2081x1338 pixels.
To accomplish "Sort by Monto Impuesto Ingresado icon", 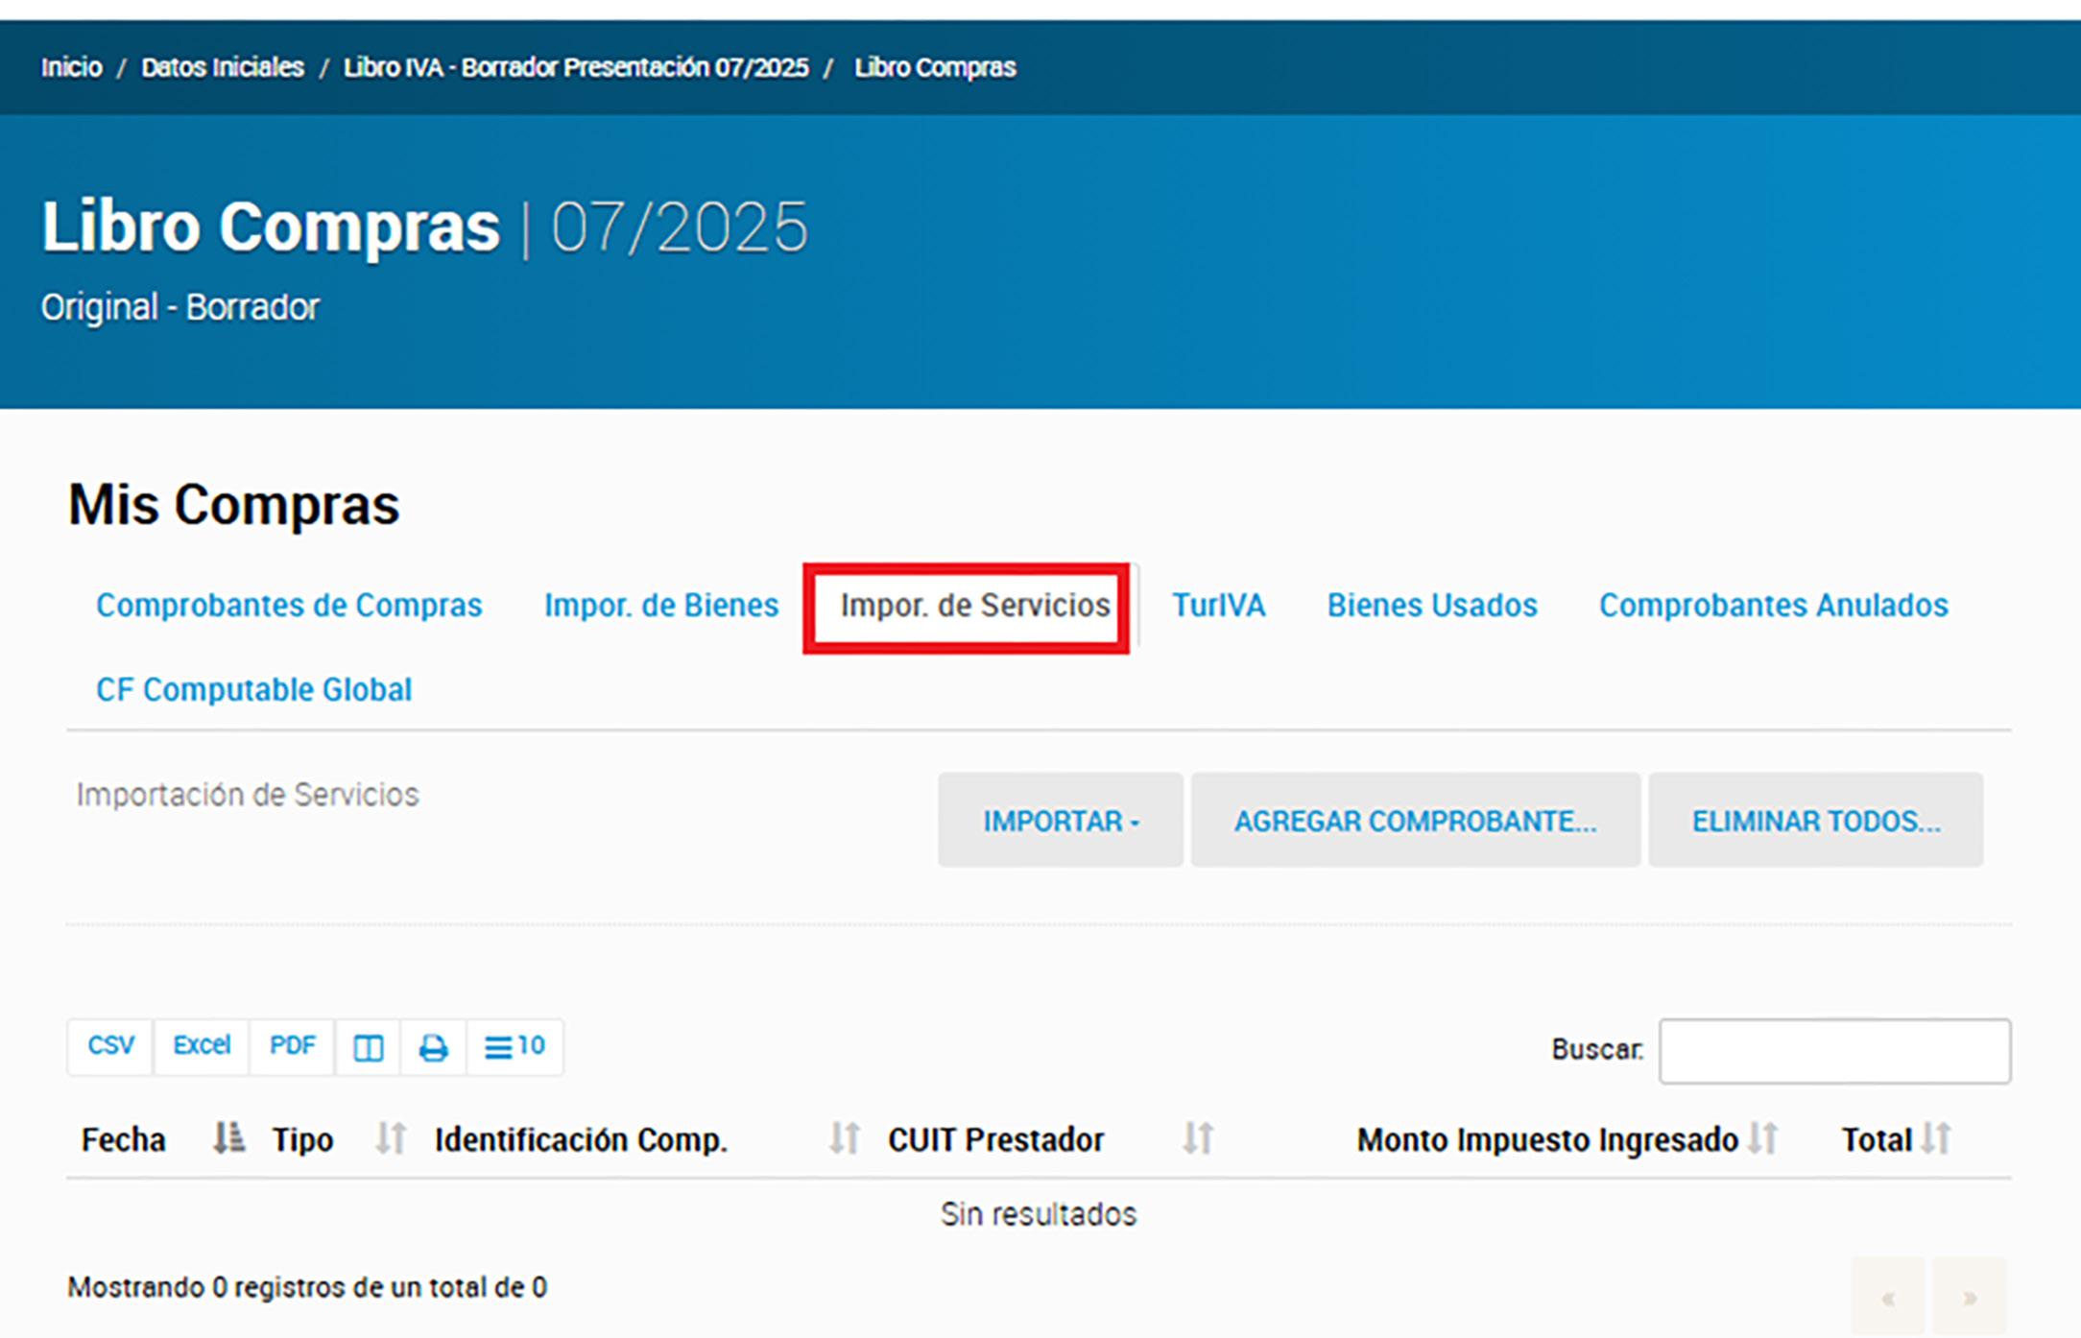I will [1762, 1138].
